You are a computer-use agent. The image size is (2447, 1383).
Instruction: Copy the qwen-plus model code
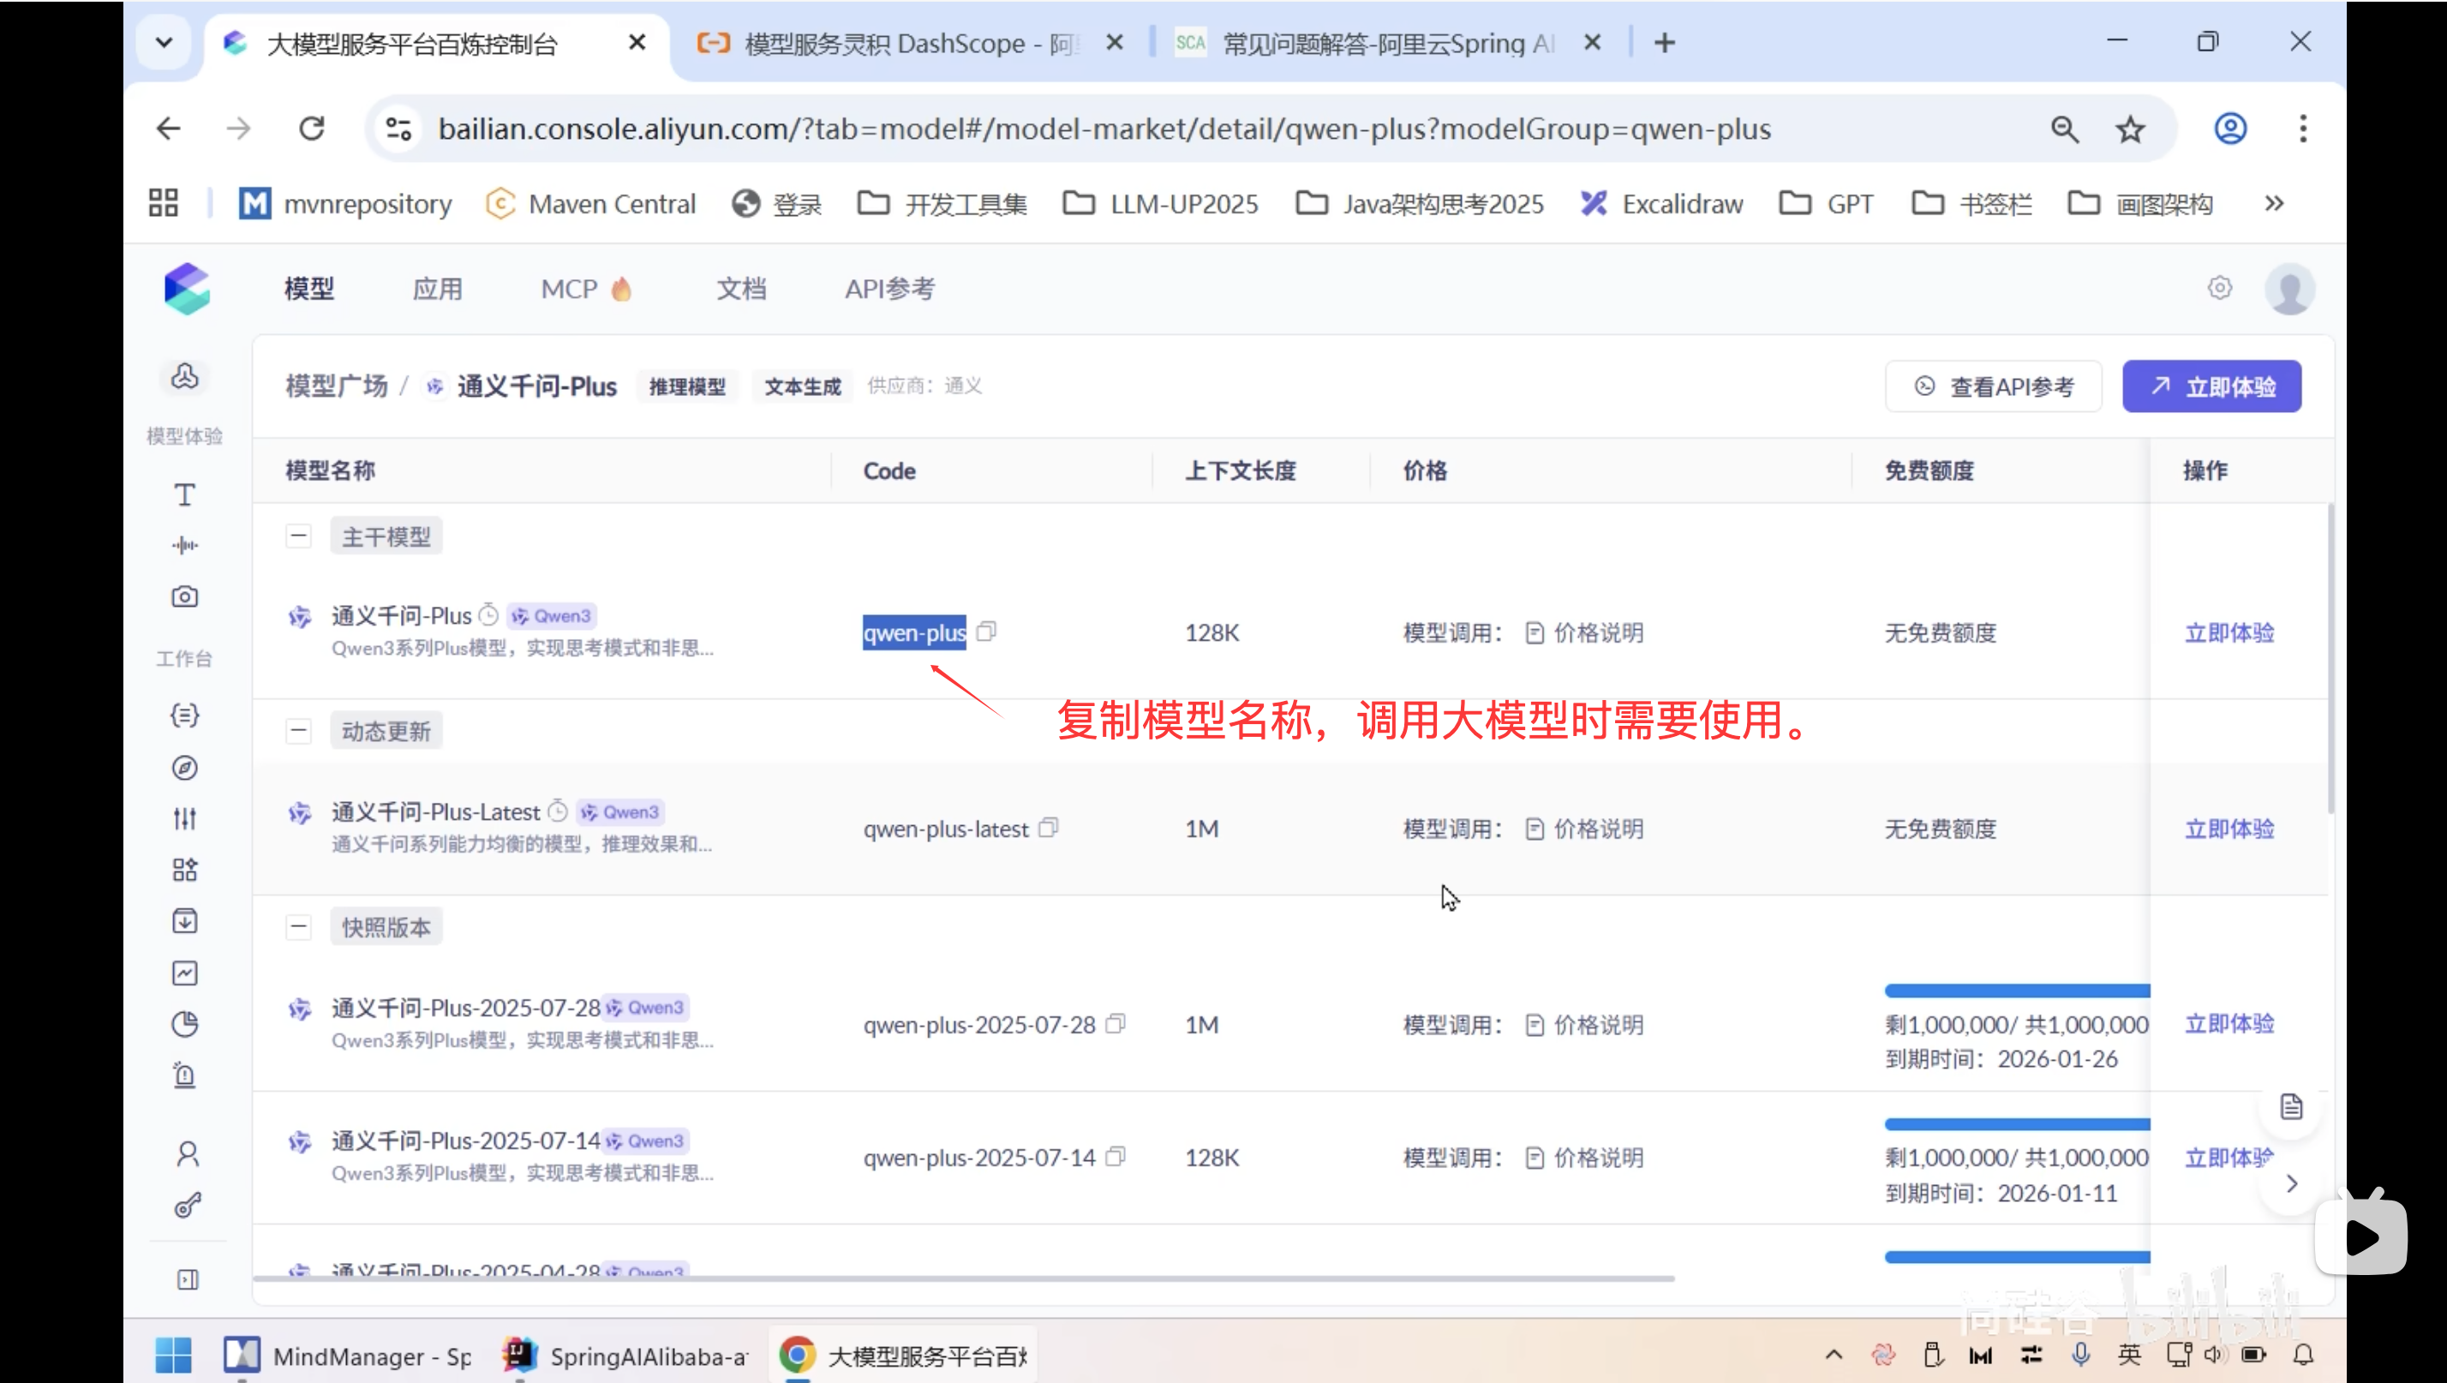987,632
